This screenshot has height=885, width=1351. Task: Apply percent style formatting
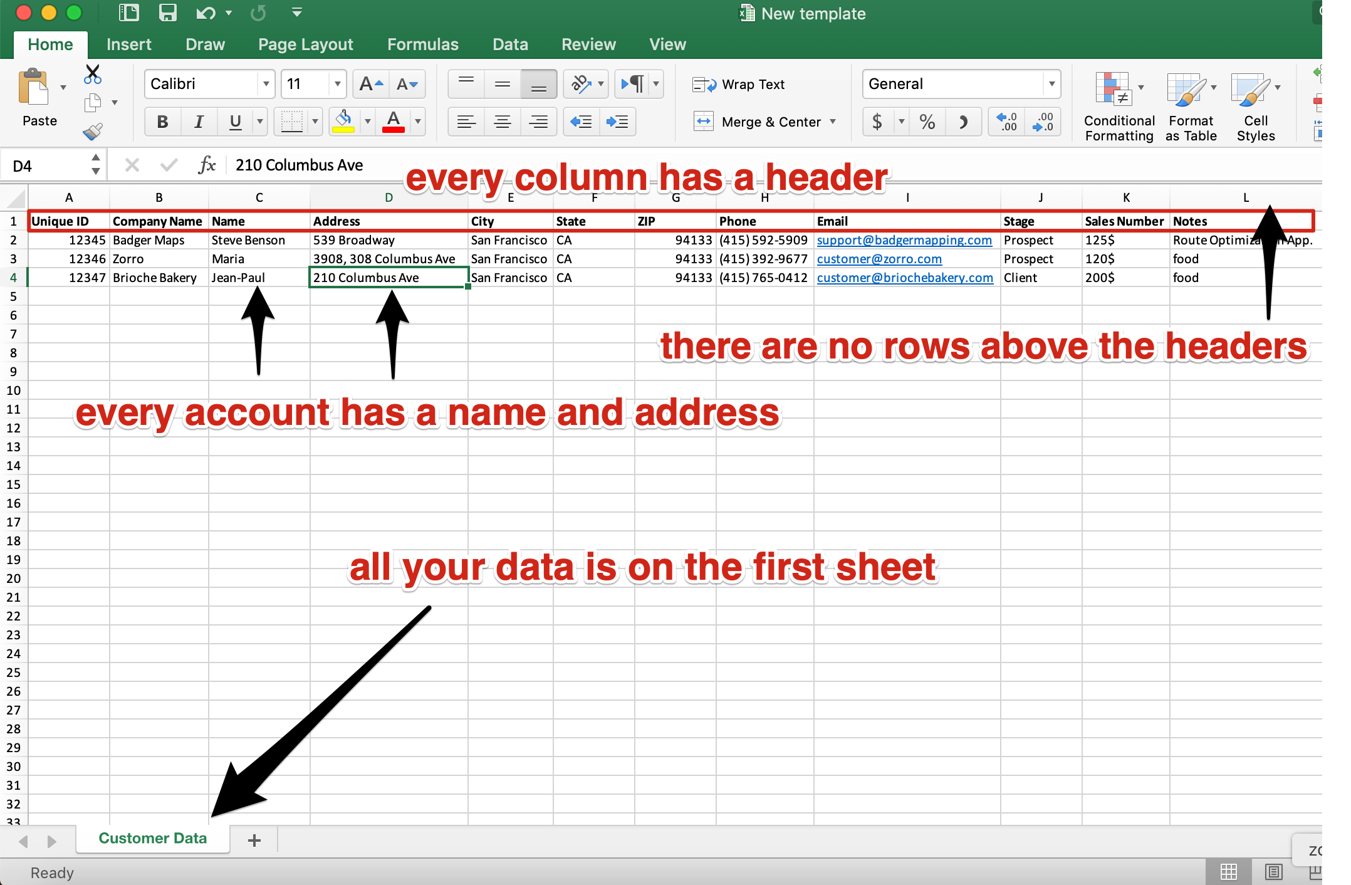[927, 121]
